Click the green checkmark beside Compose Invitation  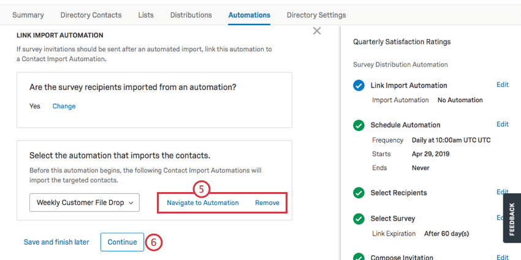[359, 258]
